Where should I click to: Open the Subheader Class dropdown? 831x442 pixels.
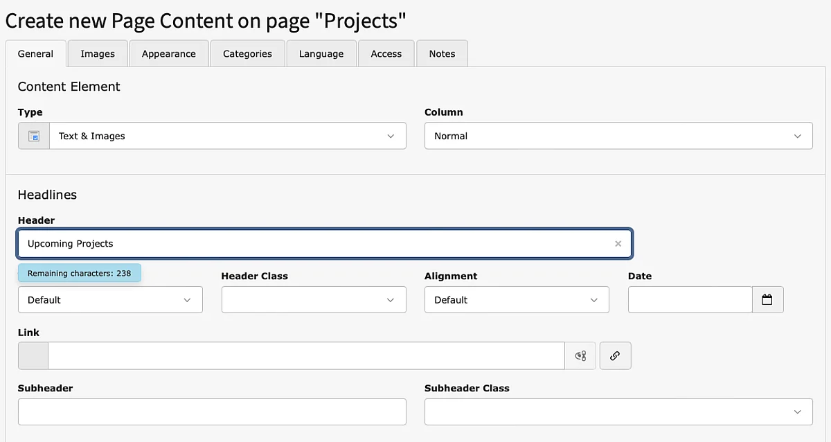click(x=618, y=412)
